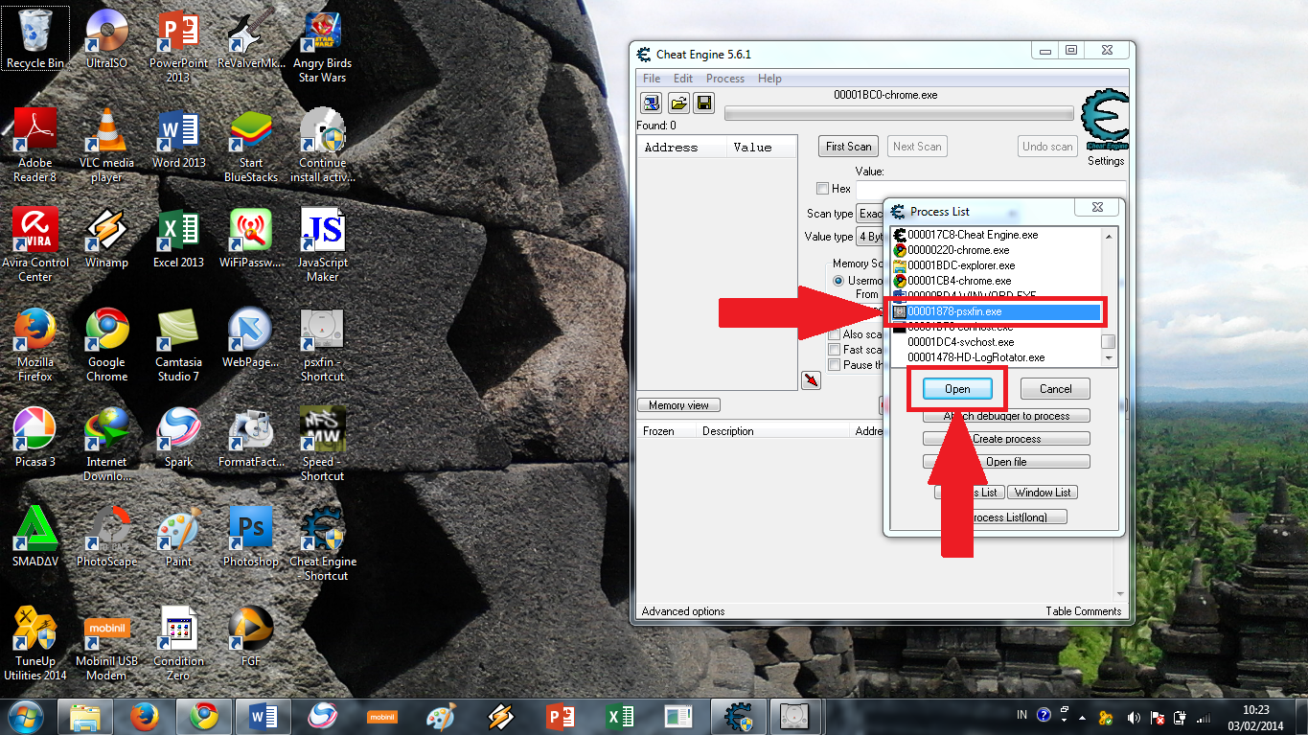Toggle the Pause checkbox under Fast scan
This screenshot has height=735, width=1308.
point(835,365)
